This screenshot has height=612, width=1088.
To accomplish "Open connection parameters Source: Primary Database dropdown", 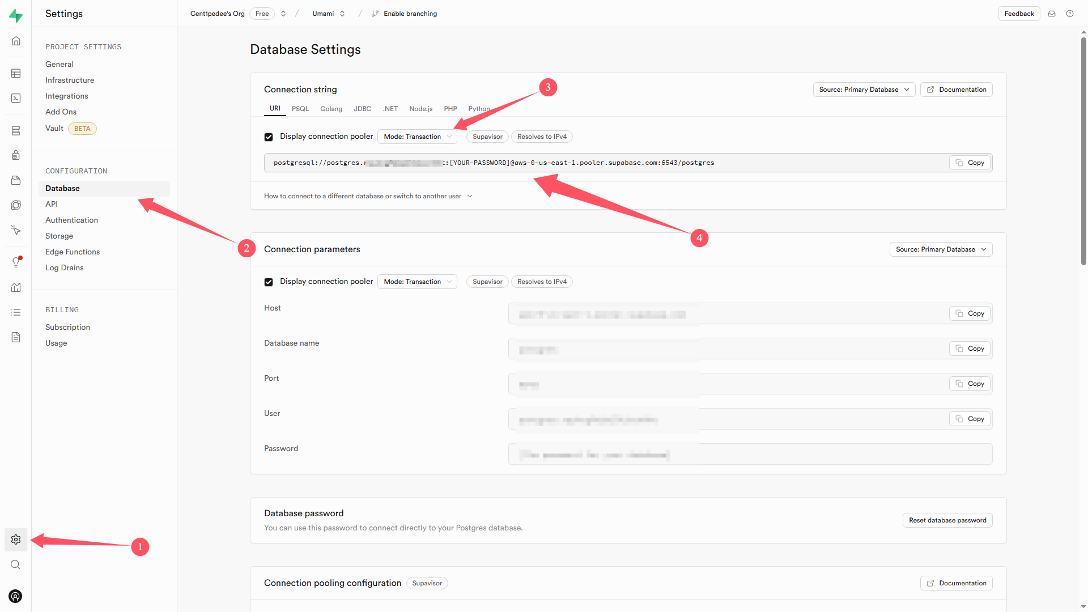I will [941, 249].
